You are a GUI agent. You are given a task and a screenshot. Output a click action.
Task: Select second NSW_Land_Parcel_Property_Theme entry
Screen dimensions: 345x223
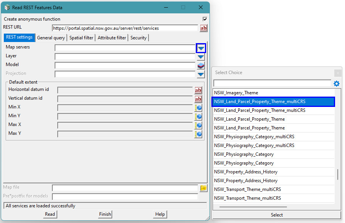274,128
